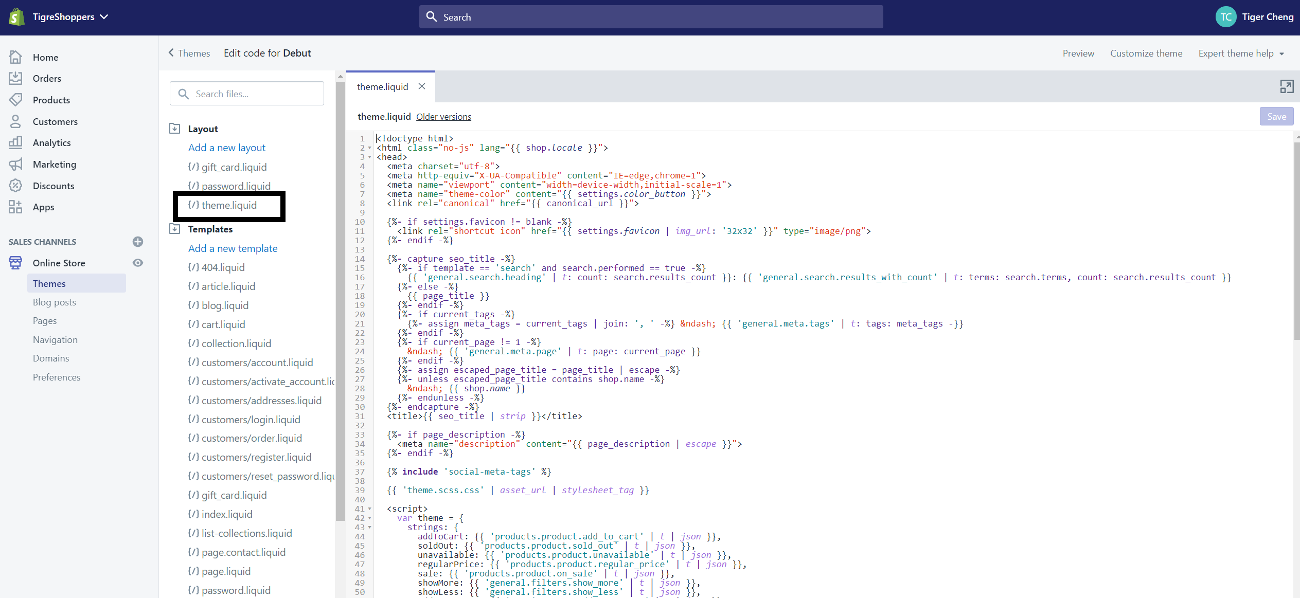Collapse the Templates file section
The image size is (1300, 598).
(x=174, y=229)
